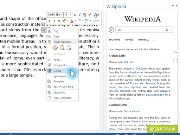This screenshot has width=180, height=135.
Task: Follow the Roman Kingdom link
Action: (x=130, y=72)
